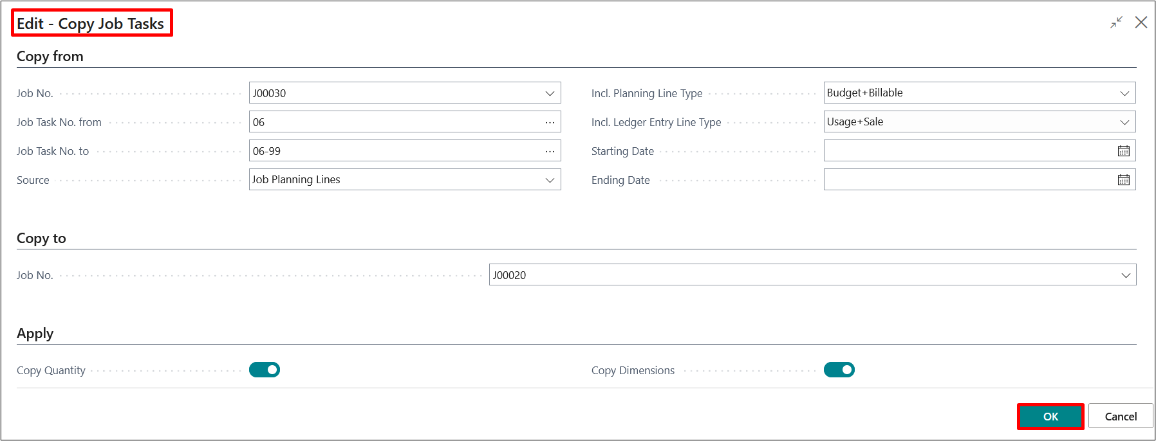Open Incl. Ledger Entry Line Type dropdown
Viewport: 1156px width, 441px height.
(1124, 122)
